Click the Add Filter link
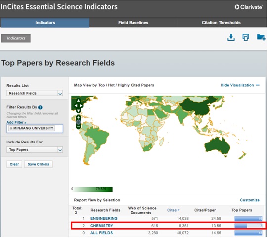This screenshot has width=267, height=238. tap(16, 122)
